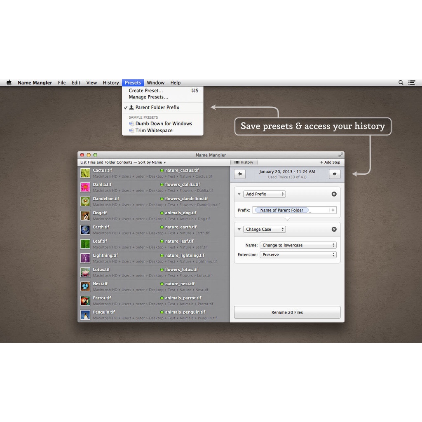Collapse the Add Prefix step triangle
This screenshot has width=422, height=422.
coord(239,194)
